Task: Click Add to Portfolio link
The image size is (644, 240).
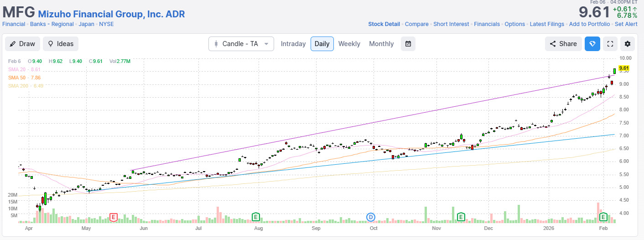Action: pos(589,24)
